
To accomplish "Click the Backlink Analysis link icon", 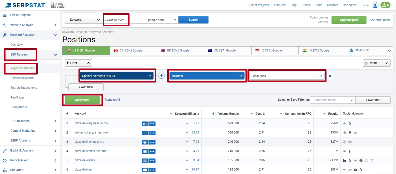I will [5, 151].
